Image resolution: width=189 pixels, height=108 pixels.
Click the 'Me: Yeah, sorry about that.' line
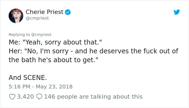(x=55, y=42)
